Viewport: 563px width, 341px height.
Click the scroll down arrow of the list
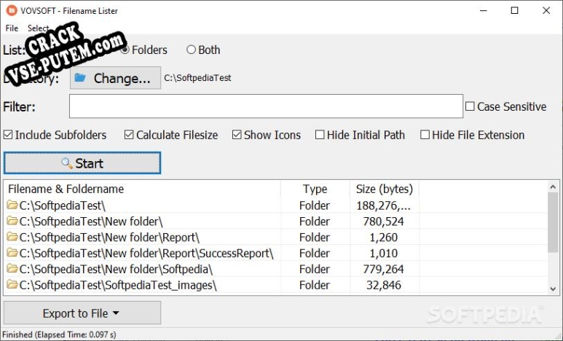[x=553, y=289]
